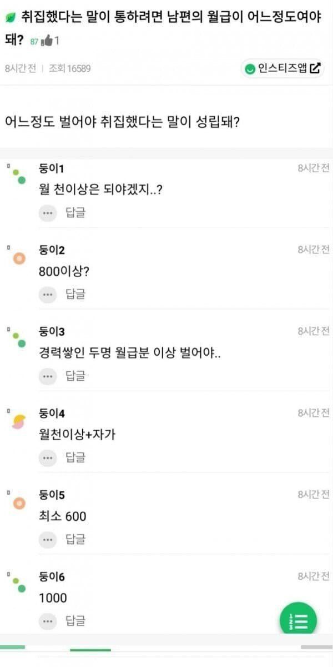The width and height of the screenshot is (333, 667).
Task: Click 둥이4's yellow and pink avatar
Action: click(19, 422)
